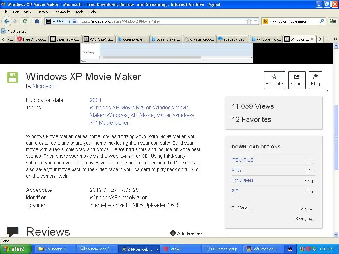This screenshot has height=254, width=339.
Task: Click the scrollbar up arrow
Action: tap(336, 46)
